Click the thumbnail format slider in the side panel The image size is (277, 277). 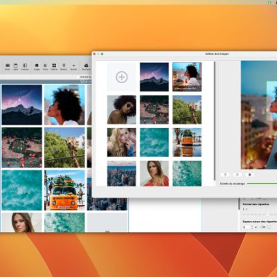(260, 215)
